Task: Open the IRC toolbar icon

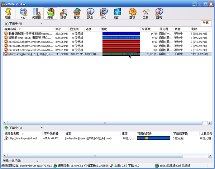Action: [x=104, y=14]
